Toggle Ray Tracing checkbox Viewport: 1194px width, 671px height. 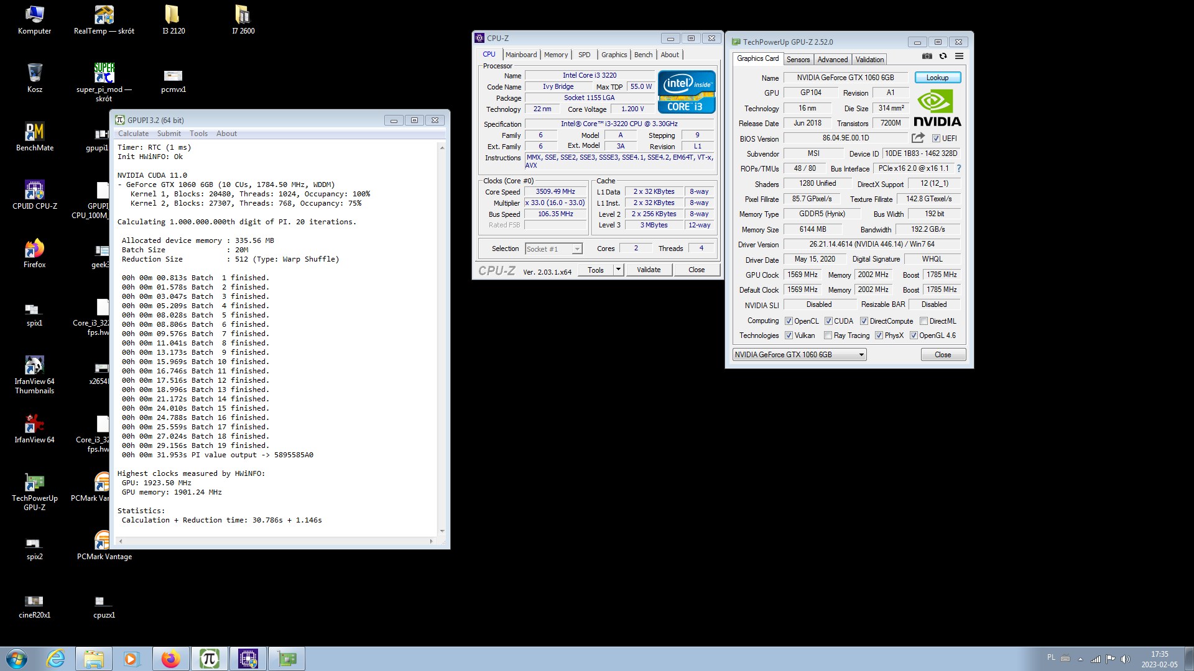tap(828, 335)
